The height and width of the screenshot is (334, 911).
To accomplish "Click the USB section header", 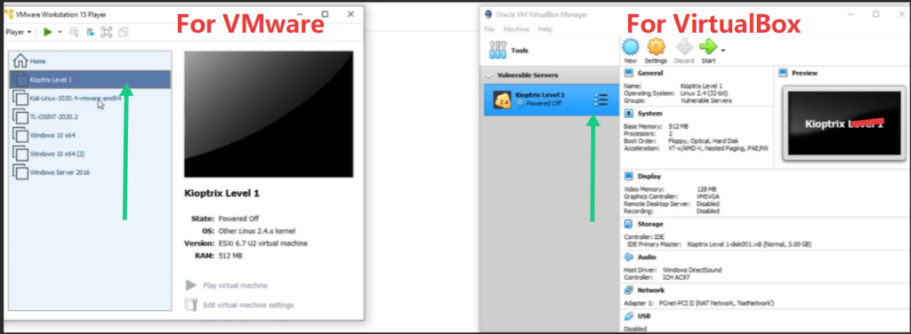I will (x=644, y=316).
